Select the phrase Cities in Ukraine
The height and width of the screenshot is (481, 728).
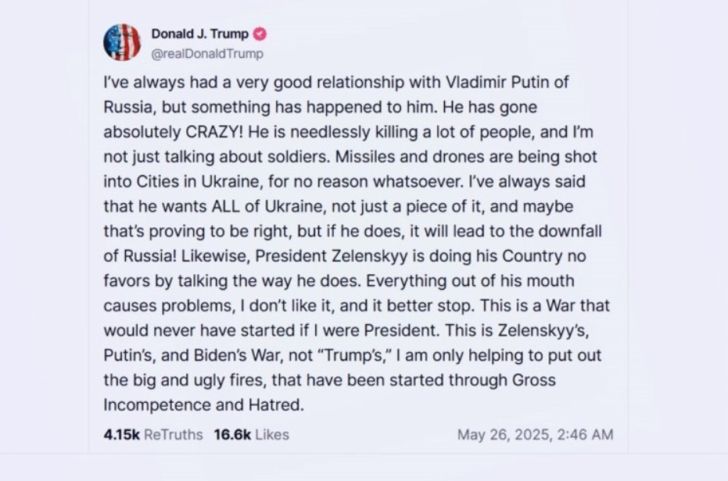[199, 181]
